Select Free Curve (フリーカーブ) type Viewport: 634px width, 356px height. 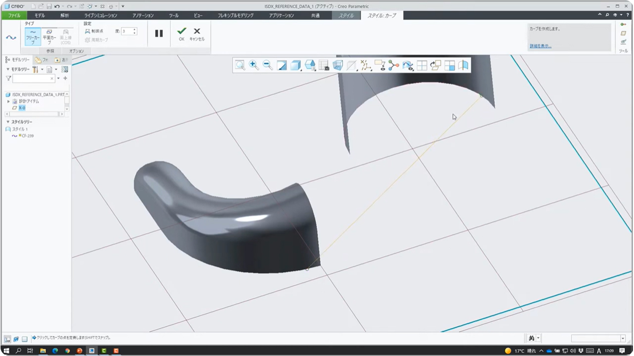tap(33, 36)
